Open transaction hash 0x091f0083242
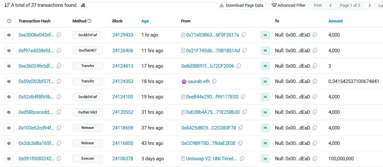This screenshot has height=167, width=383. [x=37, y=158]
